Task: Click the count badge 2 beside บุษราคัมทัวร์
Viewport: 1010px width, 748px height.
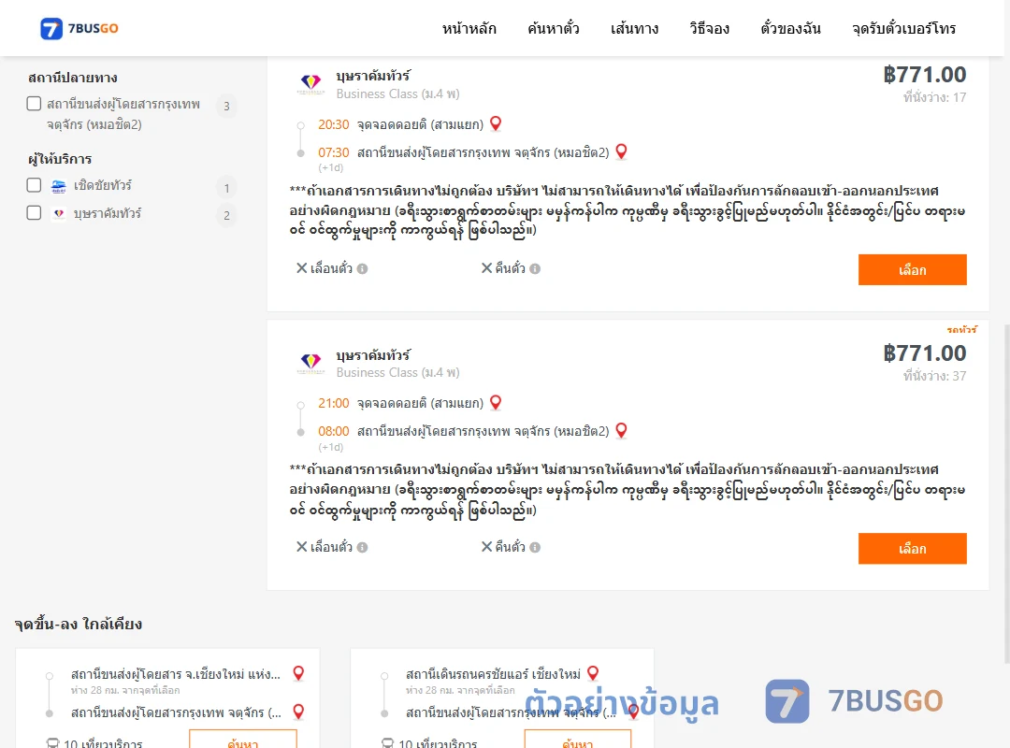Action: [226, 215]
